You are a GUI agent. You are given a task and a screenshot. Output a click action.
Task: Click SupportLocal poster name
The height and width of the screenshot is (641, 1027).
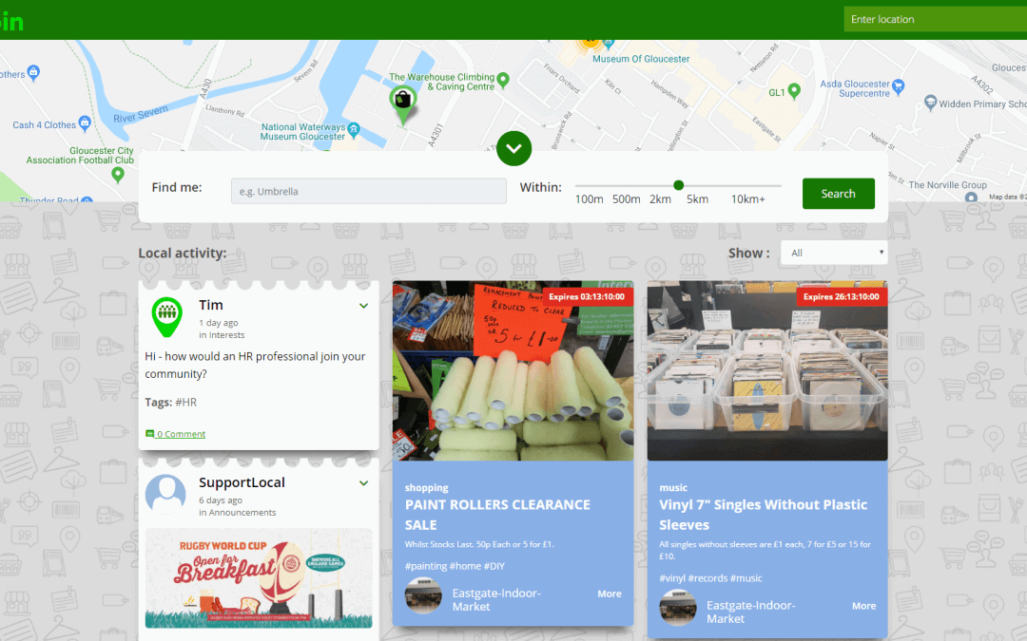coord(242,482)
